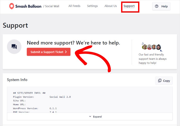This screenshot has height=126, width=180.
Task: Click the Expand chevron icon
Action: (90, 117)
